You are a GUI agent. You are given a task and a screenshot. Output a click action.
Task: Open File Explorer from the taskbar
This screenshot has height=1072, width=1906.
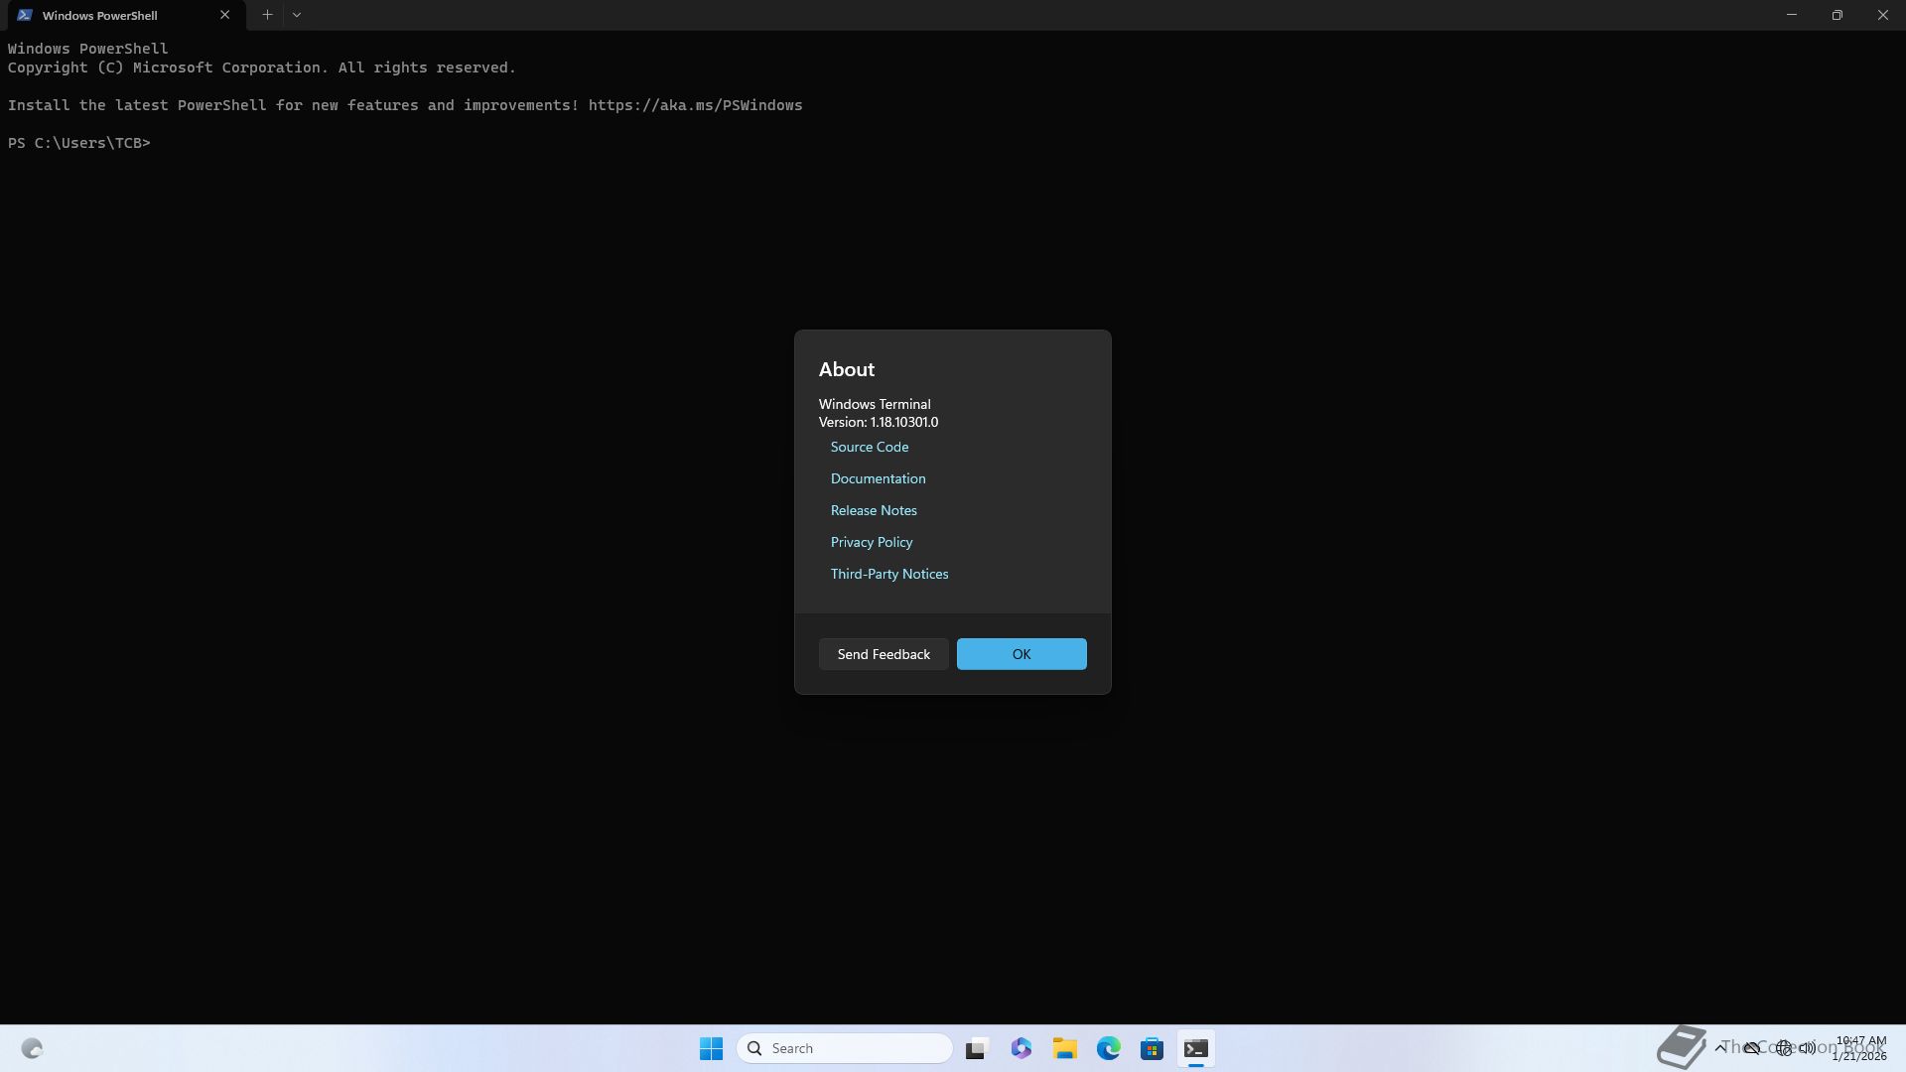[x=1064, y=1048]
